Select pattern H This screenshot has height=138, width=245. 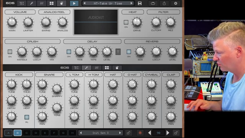pos(72,133)
